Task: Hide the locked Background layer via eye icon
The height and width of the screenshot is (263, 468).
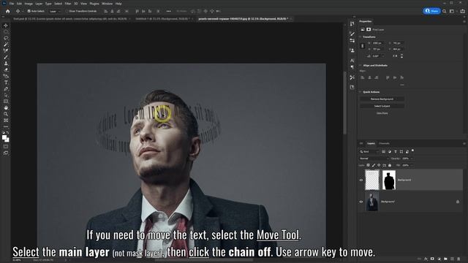Action: (361, 202)
